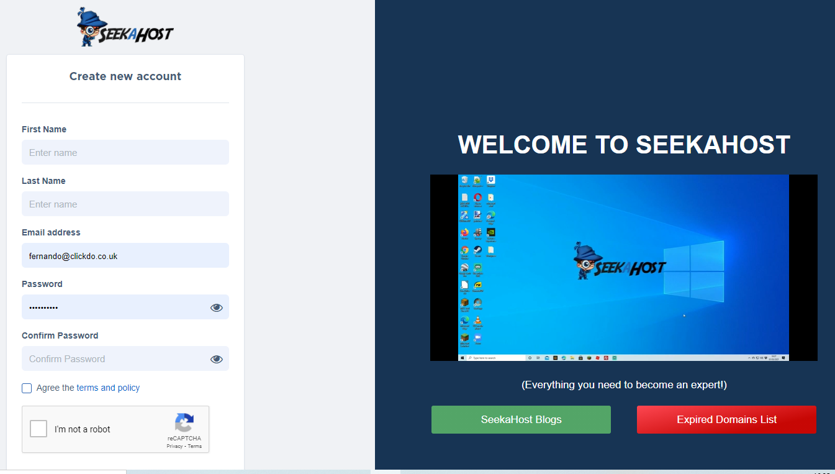Screen dimensions: 835x474
Task: Click the reCAPTCHA logo icon
Action: pyautogui.click(x=184, y=423)
